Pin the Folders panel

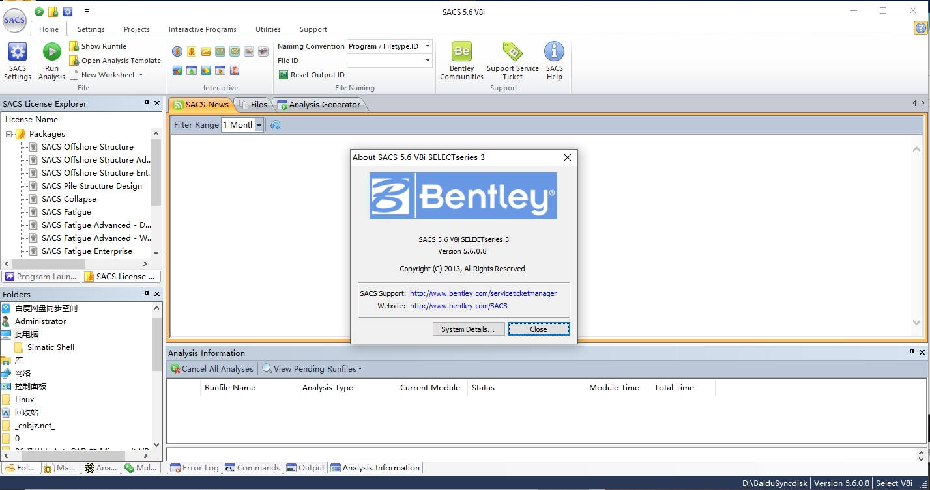pyautogui.click(x=147, y=294)
